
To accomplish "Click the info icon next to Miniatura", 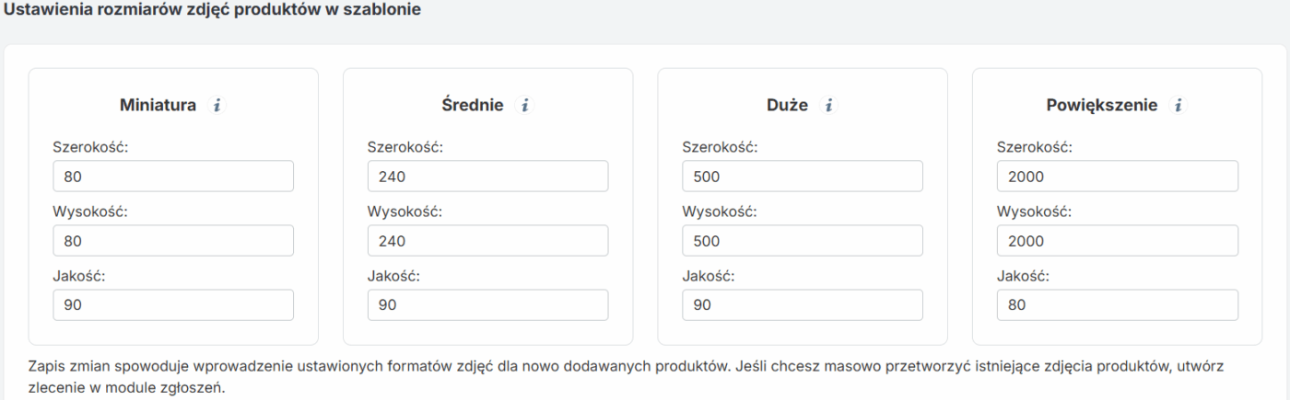I will [x=217, y=106].
